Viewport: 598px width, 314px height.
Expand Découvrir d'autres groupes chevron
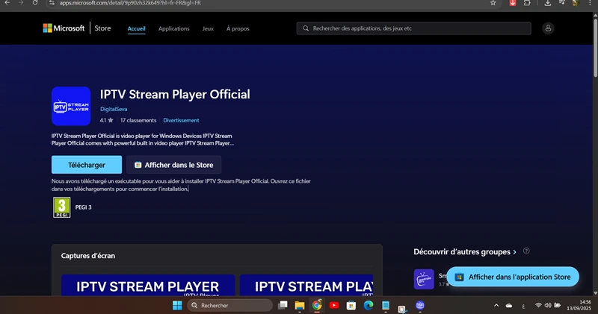pos(514,252)
